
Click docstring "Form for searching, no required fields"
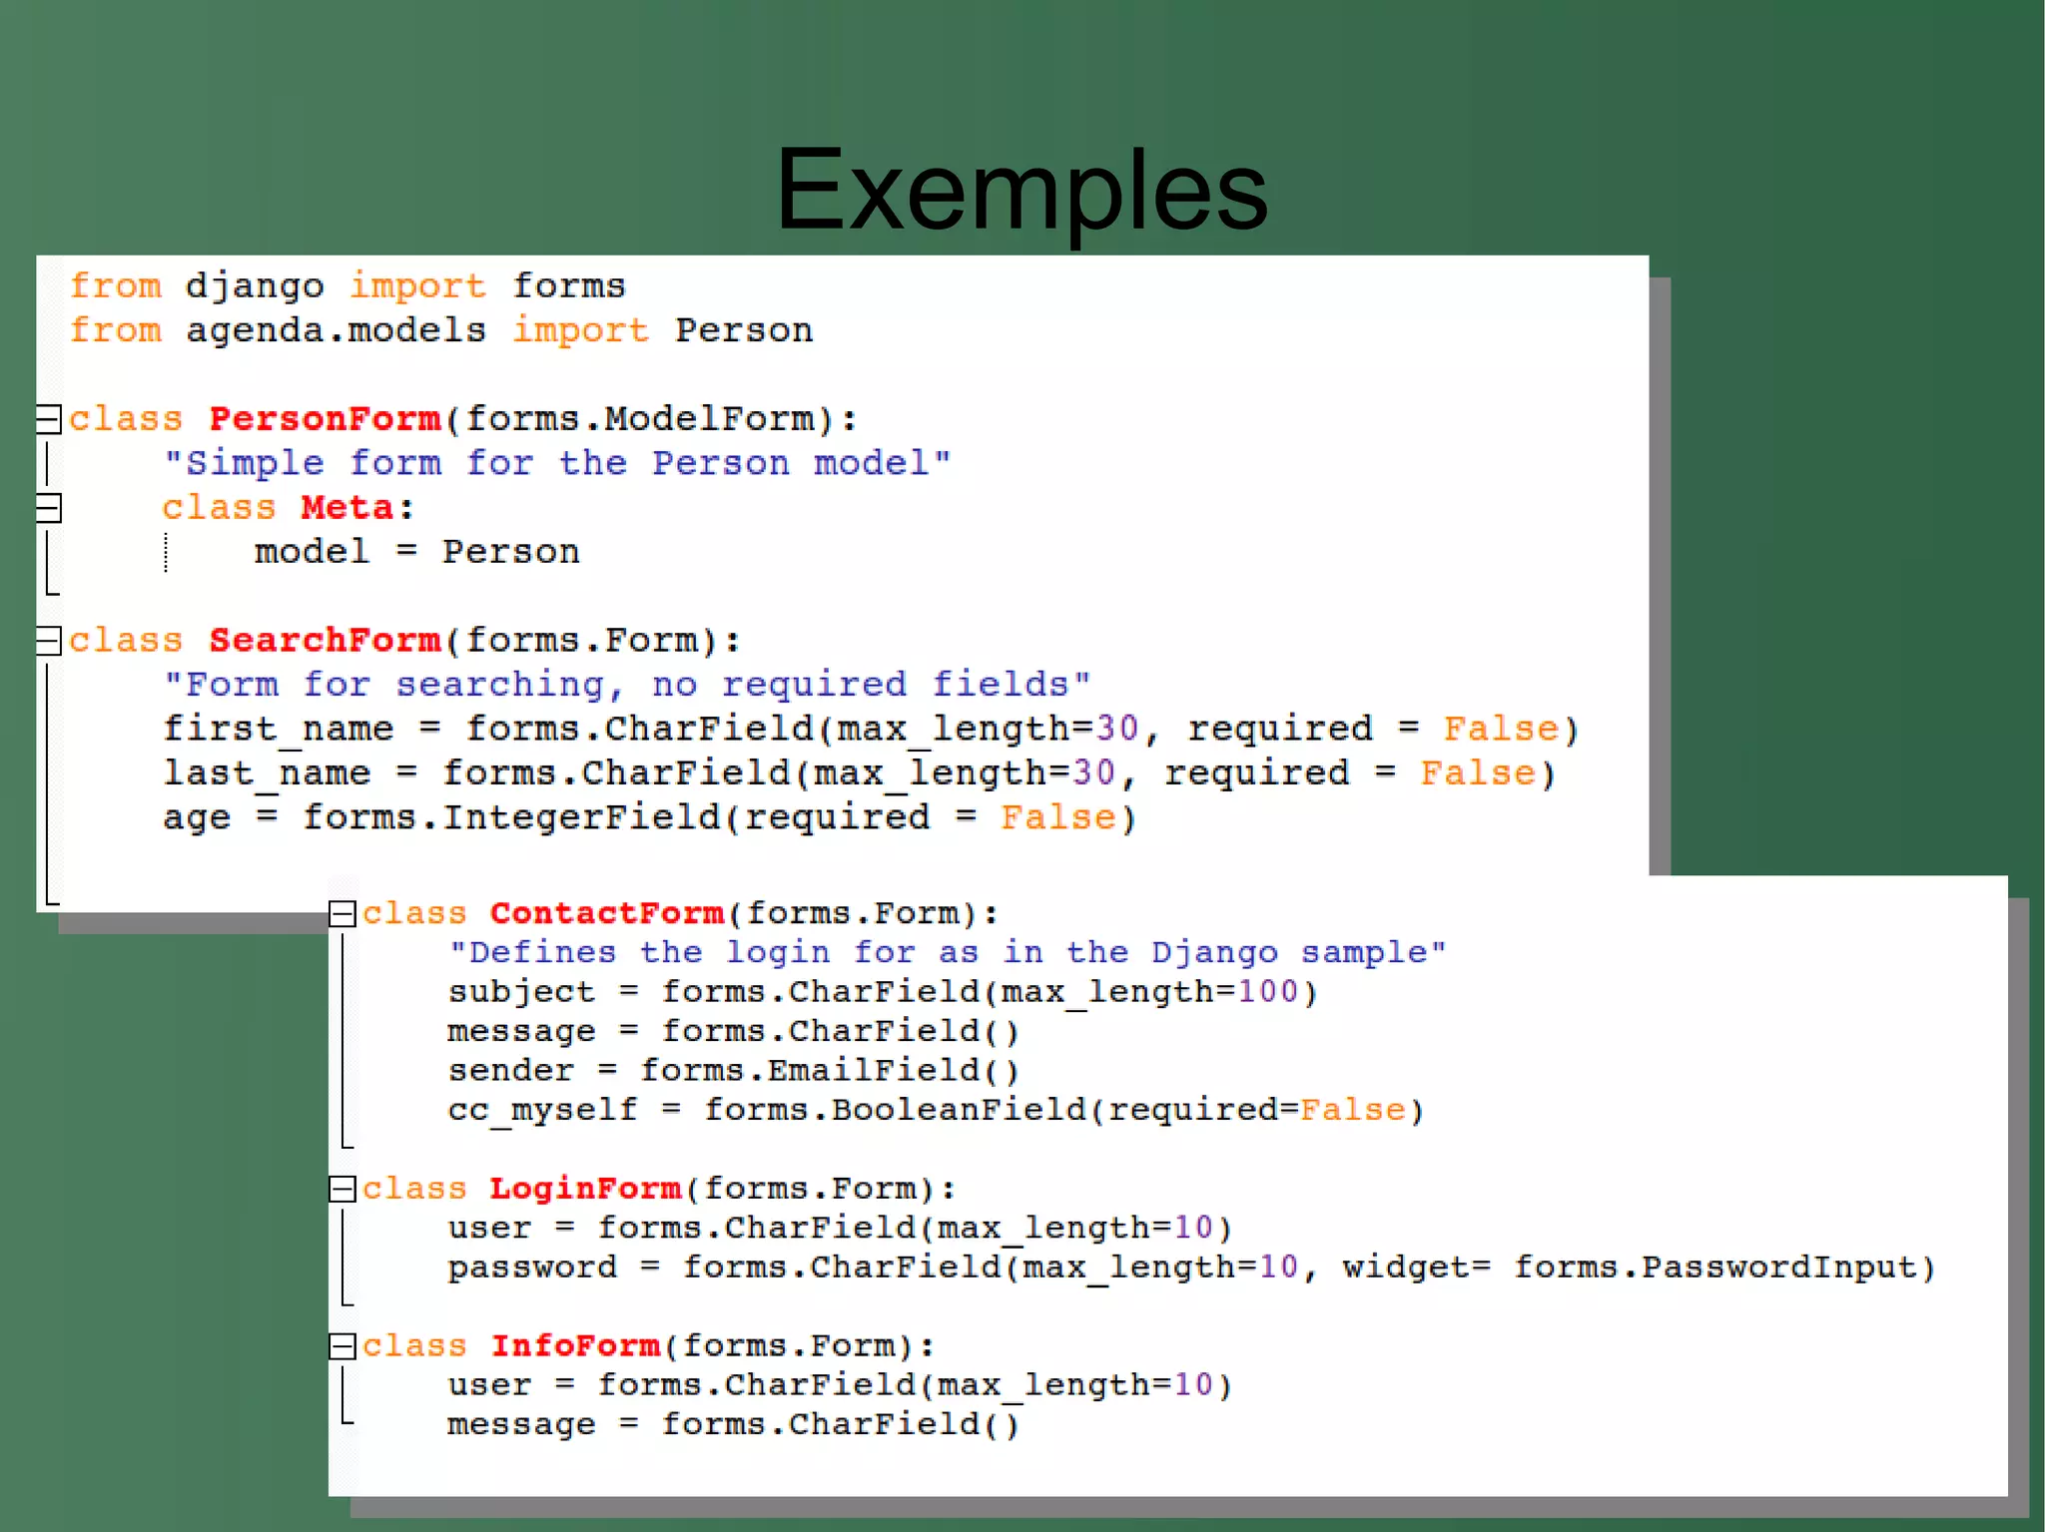pos(627,685)
